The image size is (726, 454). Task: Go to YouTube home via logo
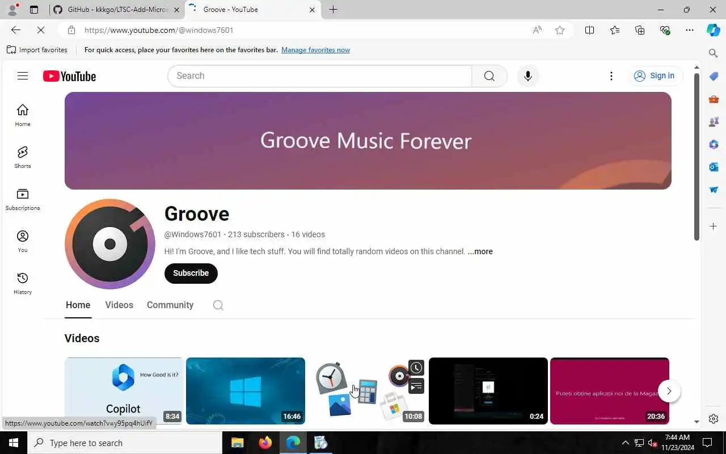69,76
